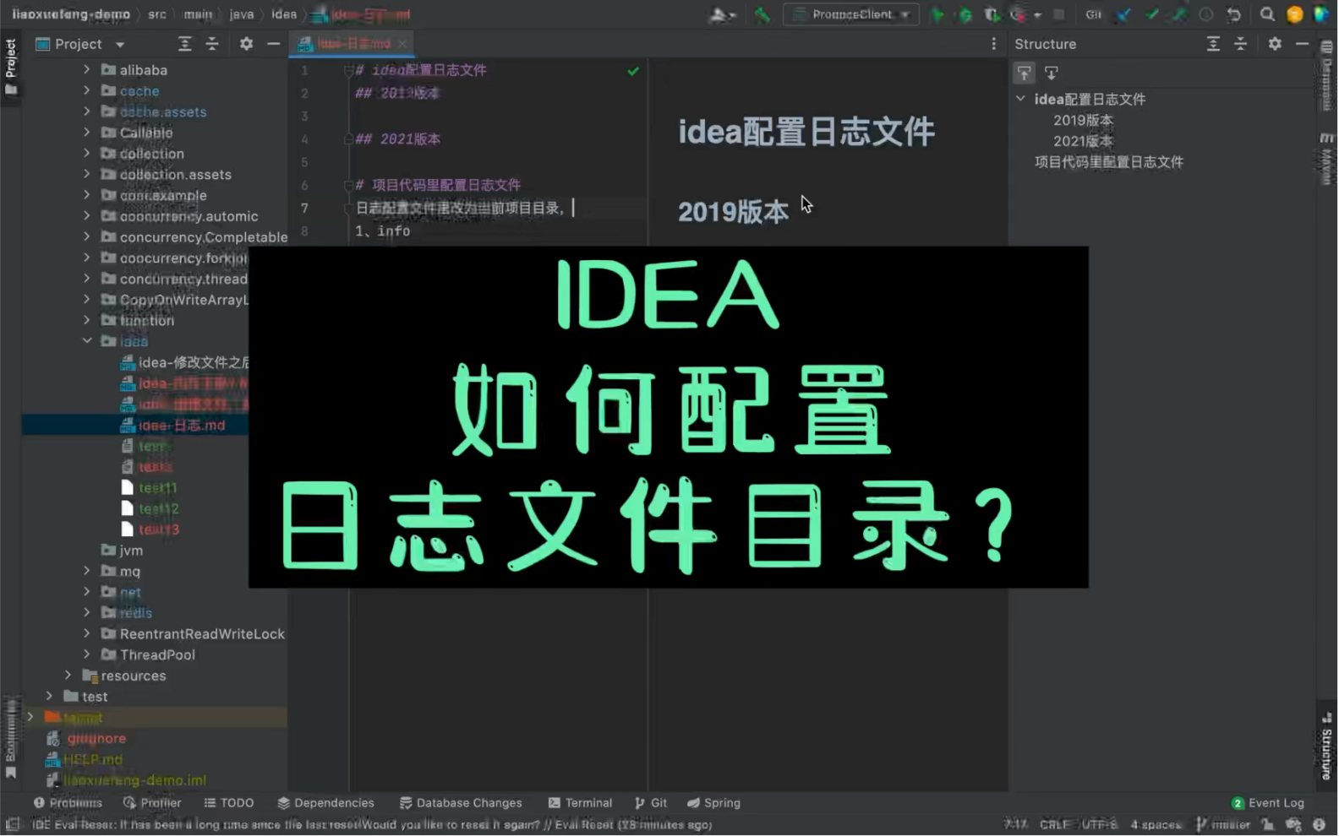Image resolution: width=1339 pixels, height=836 pixels.
Task: Click 4 spaces indent setting in status bar
Action: pyautogui.click(x=1156, y=824)
